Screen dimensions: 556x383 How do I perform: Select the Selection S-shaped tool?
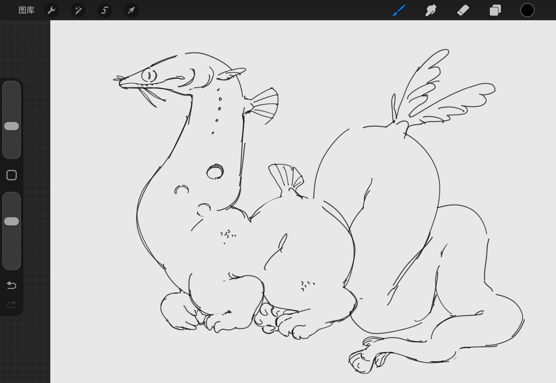(x=105, y=10)
